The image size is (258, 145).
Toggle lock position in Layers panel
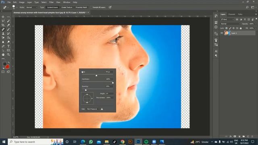coord(233,28)
